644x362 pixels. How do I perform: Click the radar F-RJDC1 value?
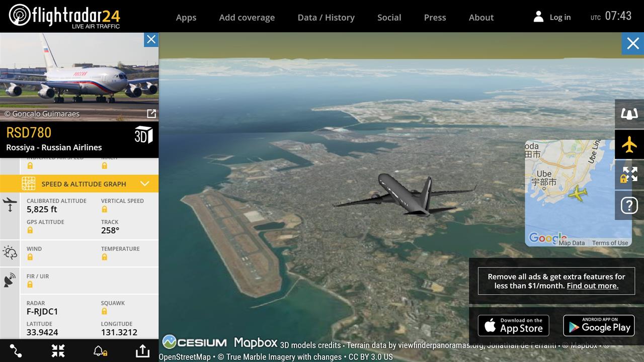pos(42,312)
